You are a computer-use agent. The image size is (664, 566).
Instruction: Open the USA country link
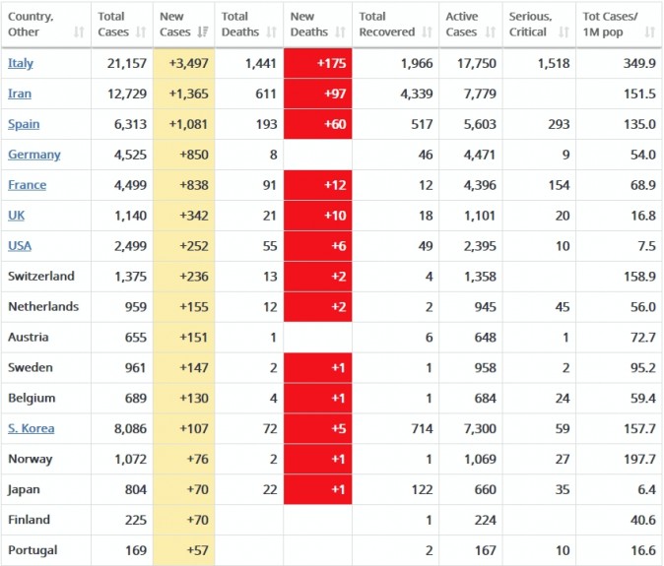[x=20, y=246]
